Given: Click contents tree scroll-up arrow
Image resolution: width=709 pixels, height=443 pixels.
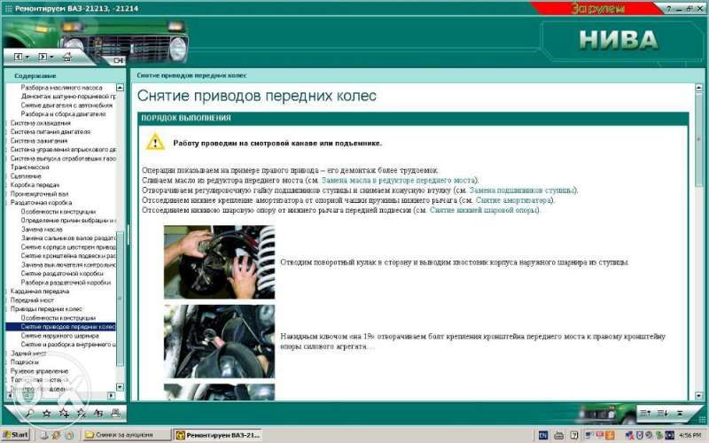Looking at the screenshot, I should (x=120, y=87).
